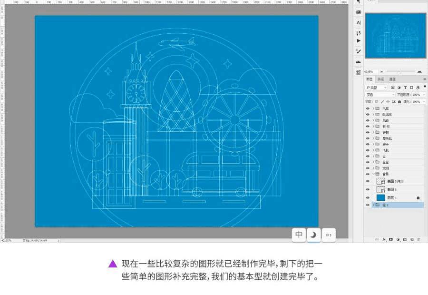Hide the 背景 group eye icon
This screenshot has height=295, width=428.
(x=368, y=174)
